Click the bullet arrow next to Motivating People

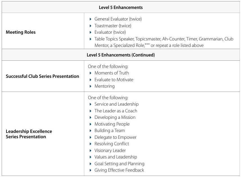pyautogui.click(x=90, y=124)
